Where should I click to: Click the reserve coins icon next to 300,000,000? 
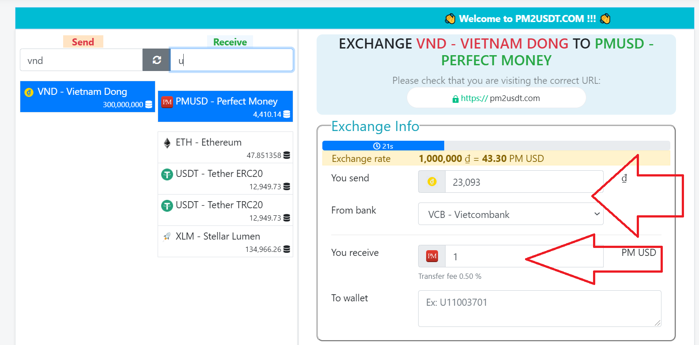pos(149,105)
